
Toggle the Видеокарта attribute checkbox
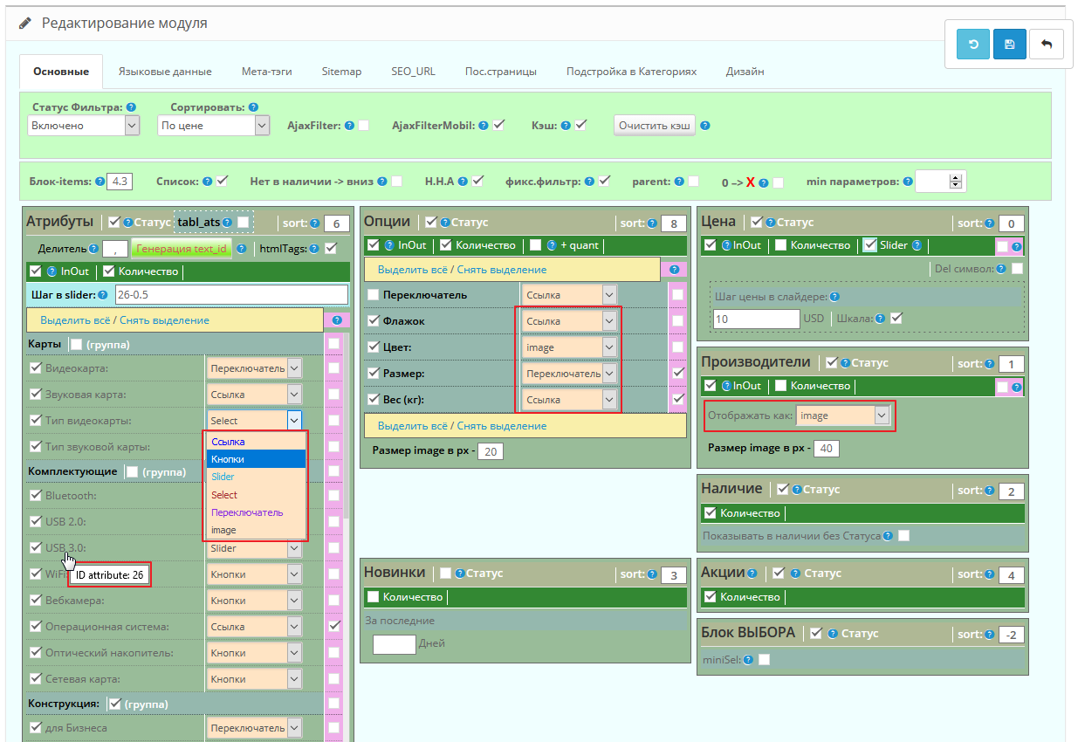36,368
